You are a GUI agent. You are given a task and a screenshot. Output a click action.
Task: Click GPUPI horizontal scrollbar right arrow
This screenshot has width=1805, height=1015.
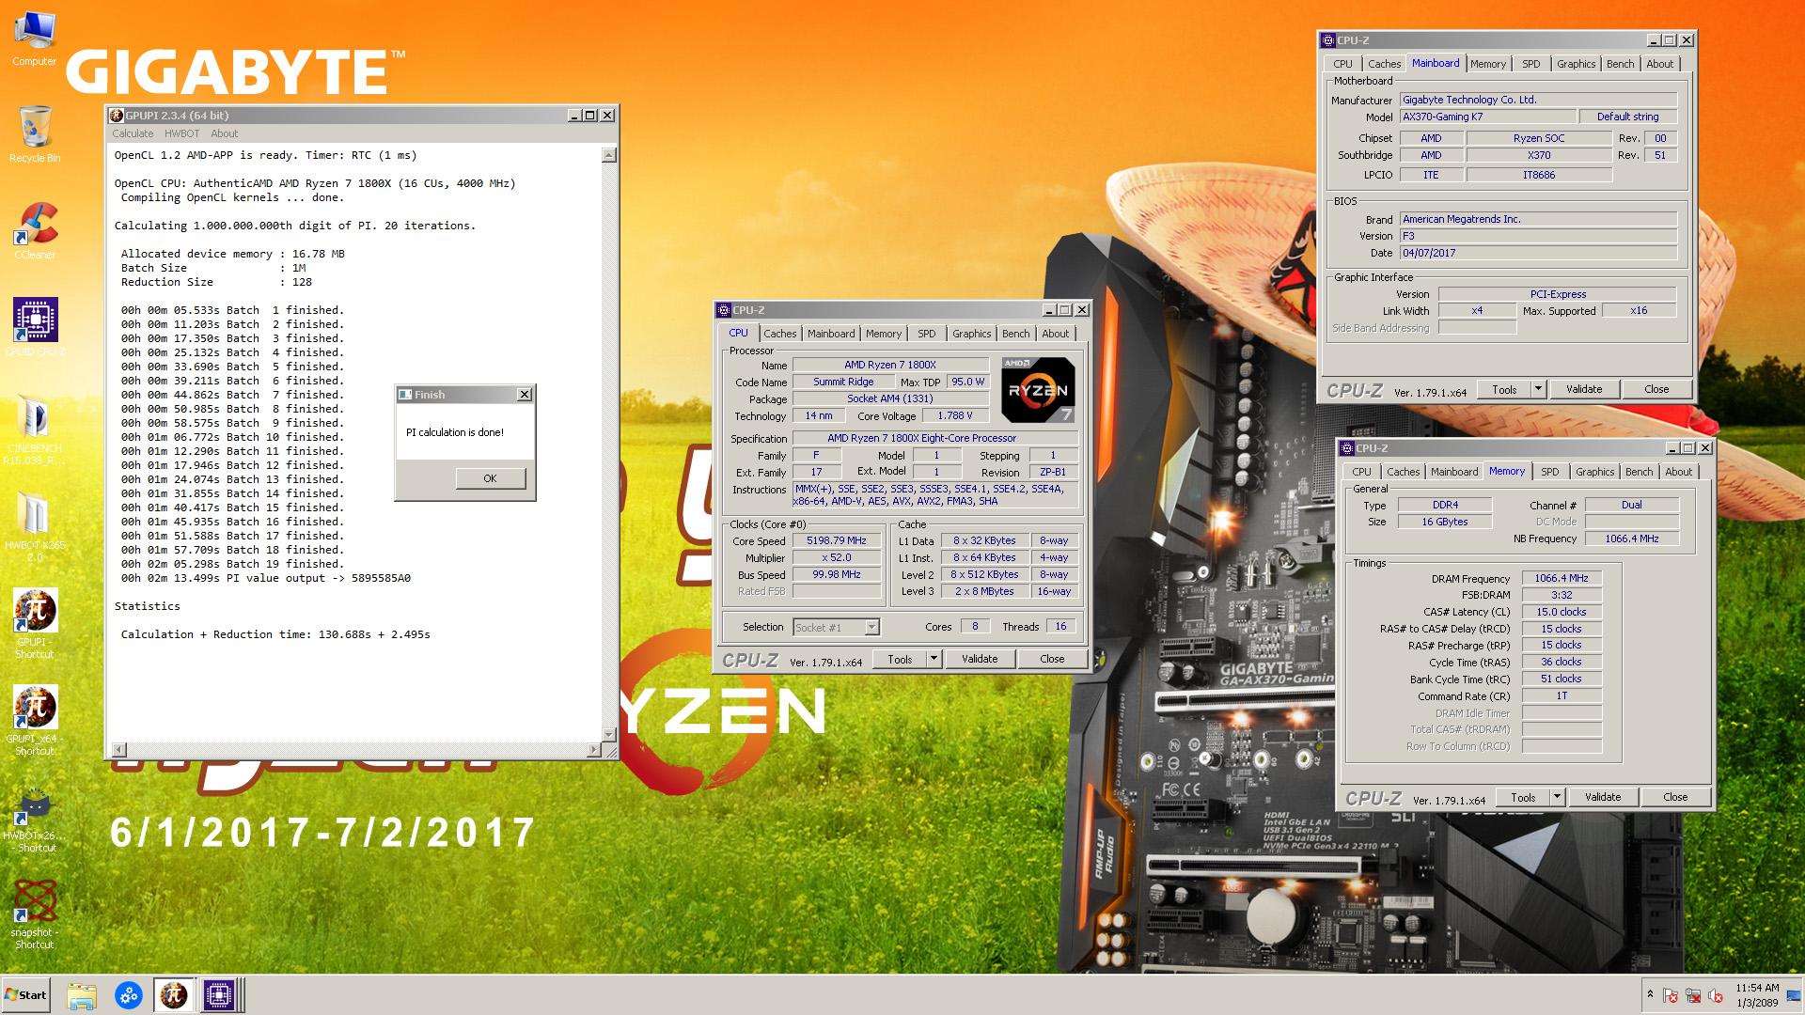click(593, 749)
